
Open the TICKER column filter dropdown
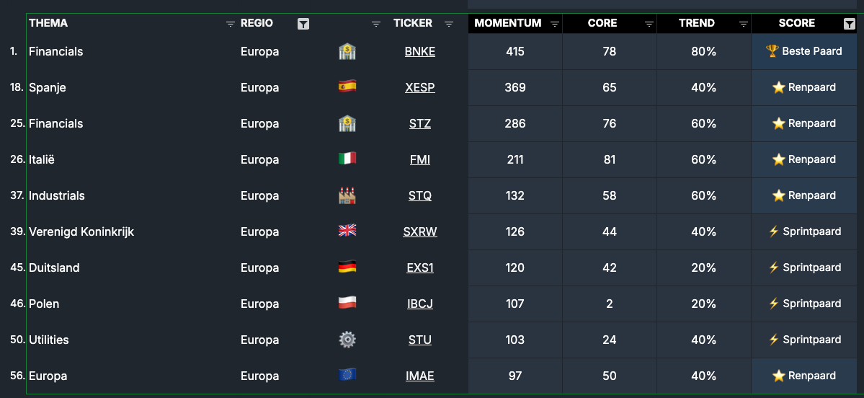coord(449,24)
